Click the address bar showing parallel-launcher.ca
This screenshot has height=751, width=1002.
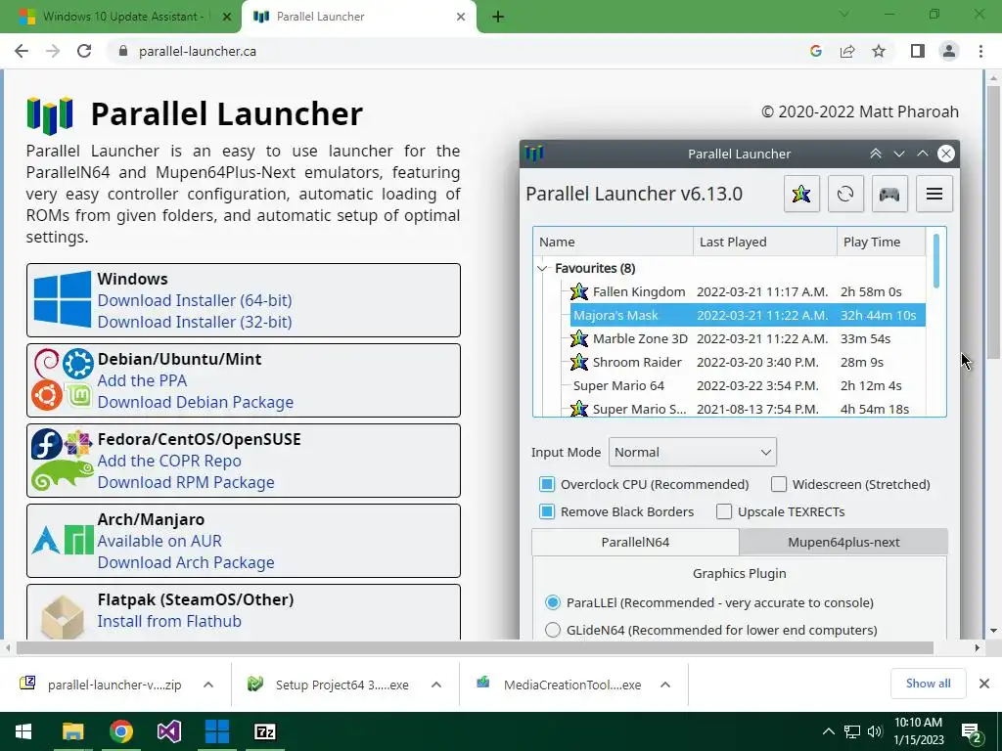pos(460,51)
